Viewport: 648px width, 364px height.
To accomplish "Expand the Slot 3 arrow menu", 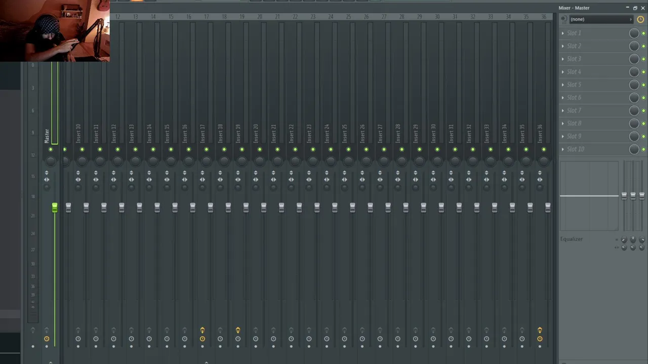I will point(562,59).
